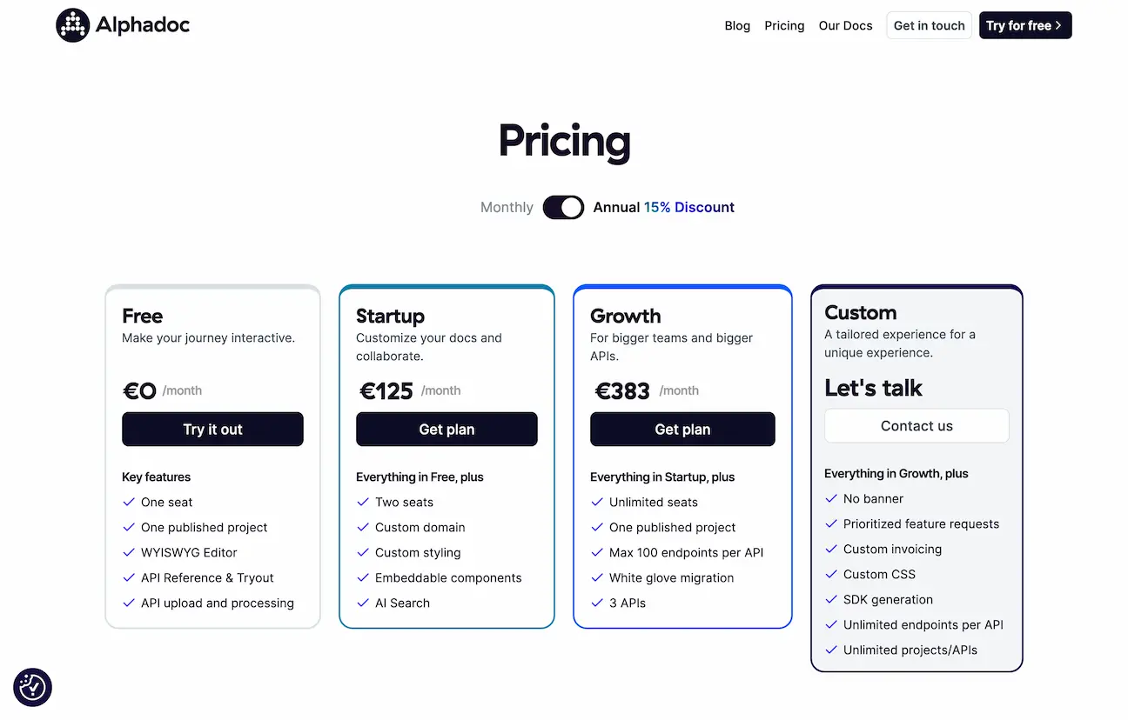Click the checkmark next to Unlimited seats
The height and width of the screenshot is (720, 1128).
click(x=598, y=502)
